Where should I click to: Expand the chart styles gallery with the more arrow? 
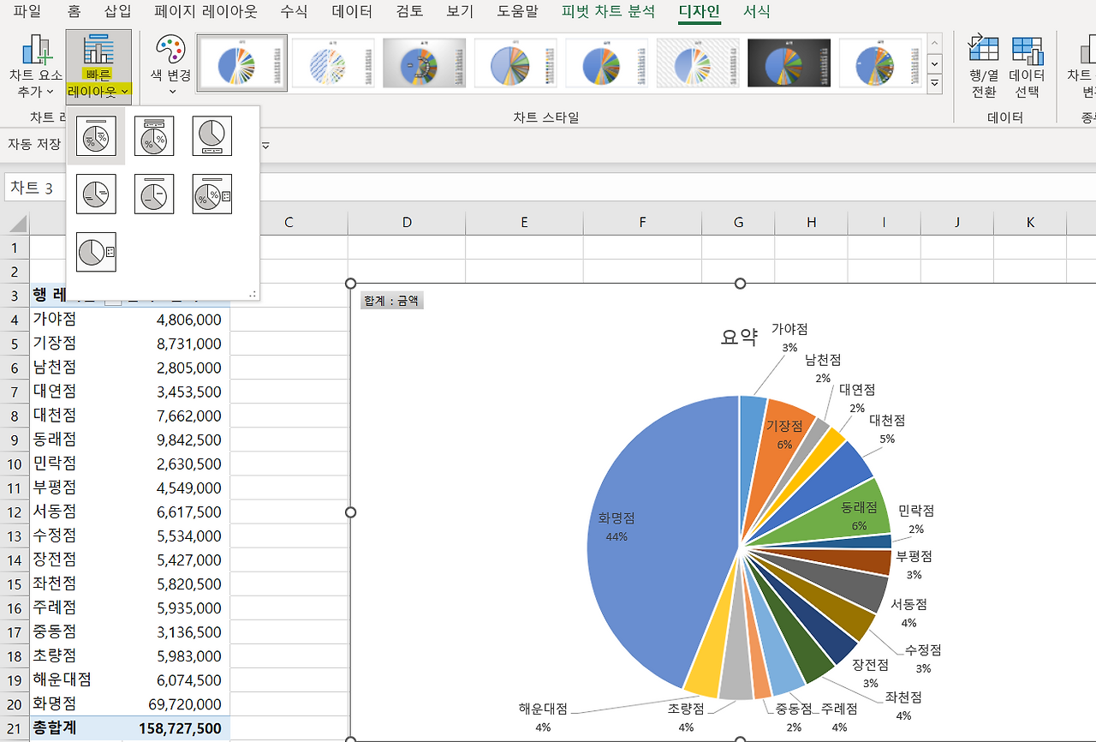tap(935, 84)
